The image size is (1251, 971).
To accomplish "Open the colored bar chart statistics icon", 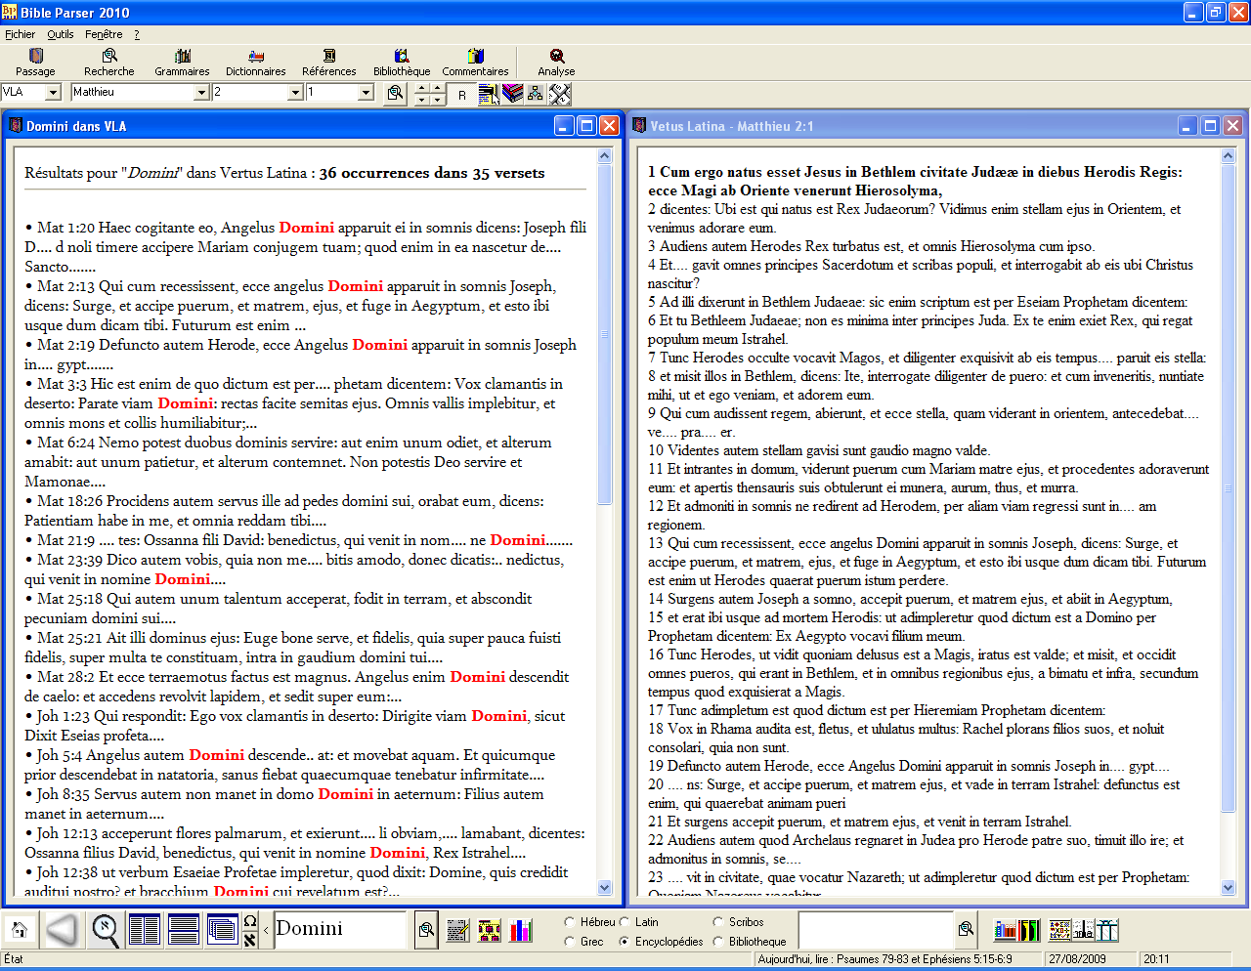I will (522, 930).
